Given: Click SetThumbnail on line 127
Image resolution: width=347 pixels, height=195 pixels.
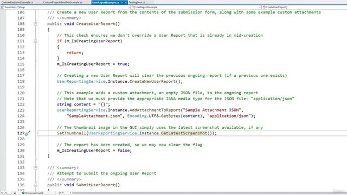Looking at the screenshot, I should 72,133.
